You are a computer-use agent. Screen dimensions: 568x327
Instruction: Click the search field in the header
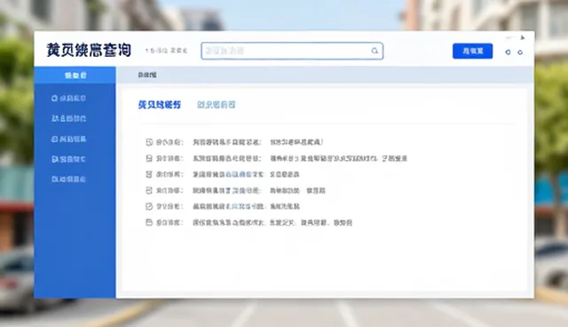click(292, 51)
